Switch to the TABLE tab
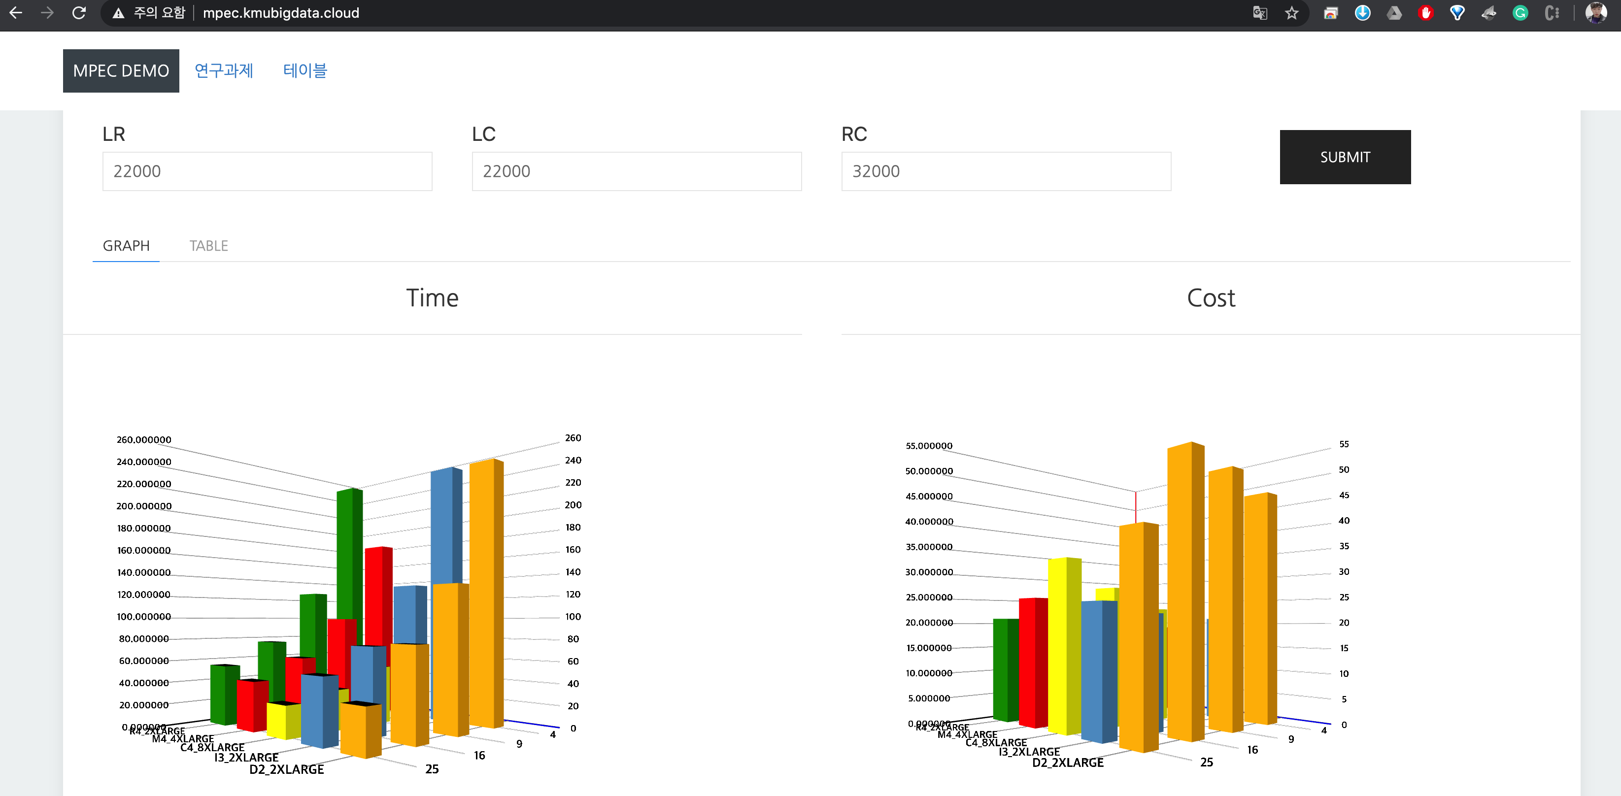1621x796 pixels. (208, 245)
